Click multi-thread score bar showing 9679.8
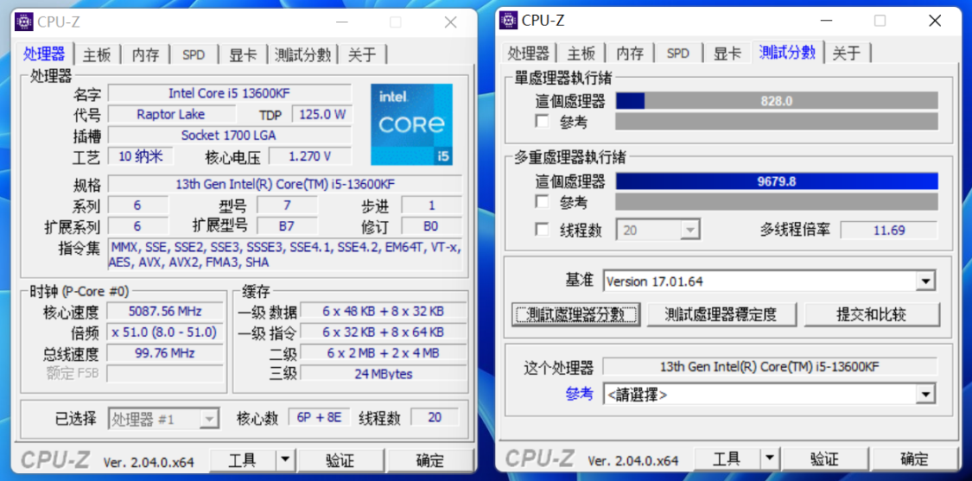Image resolution: width=972 pixels, height=481 pixels. tap(777, 181)
